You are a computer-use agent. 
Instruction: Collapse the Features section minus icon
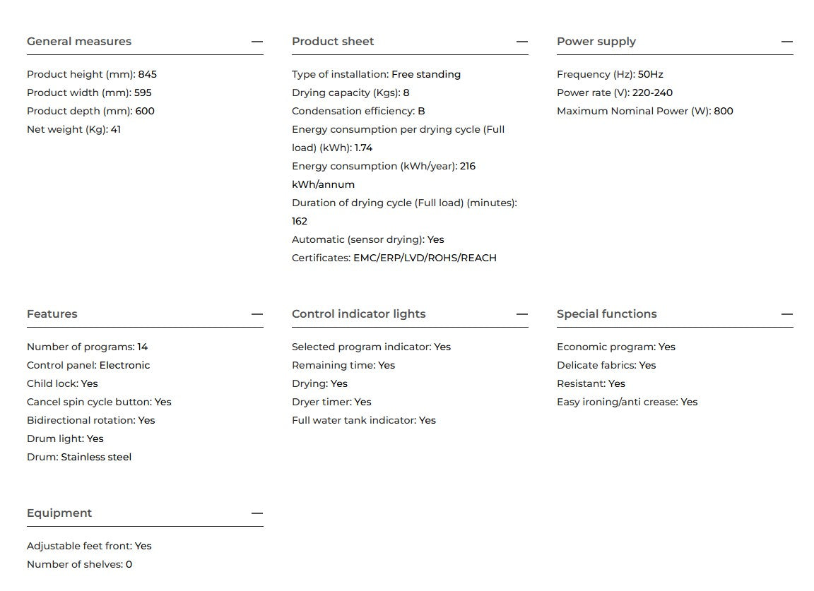point(257,314)
